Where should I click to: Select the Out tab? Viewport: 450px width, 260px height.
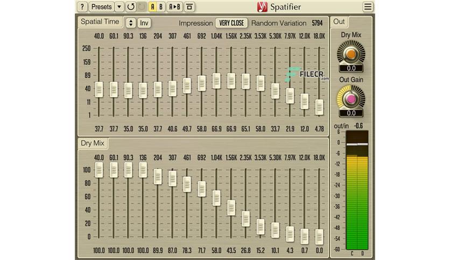tap(339, 22)
